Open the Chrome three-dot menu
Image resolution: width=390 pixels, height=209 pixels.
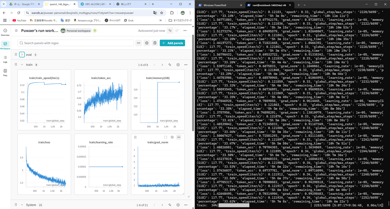click(x=190, y=13)
